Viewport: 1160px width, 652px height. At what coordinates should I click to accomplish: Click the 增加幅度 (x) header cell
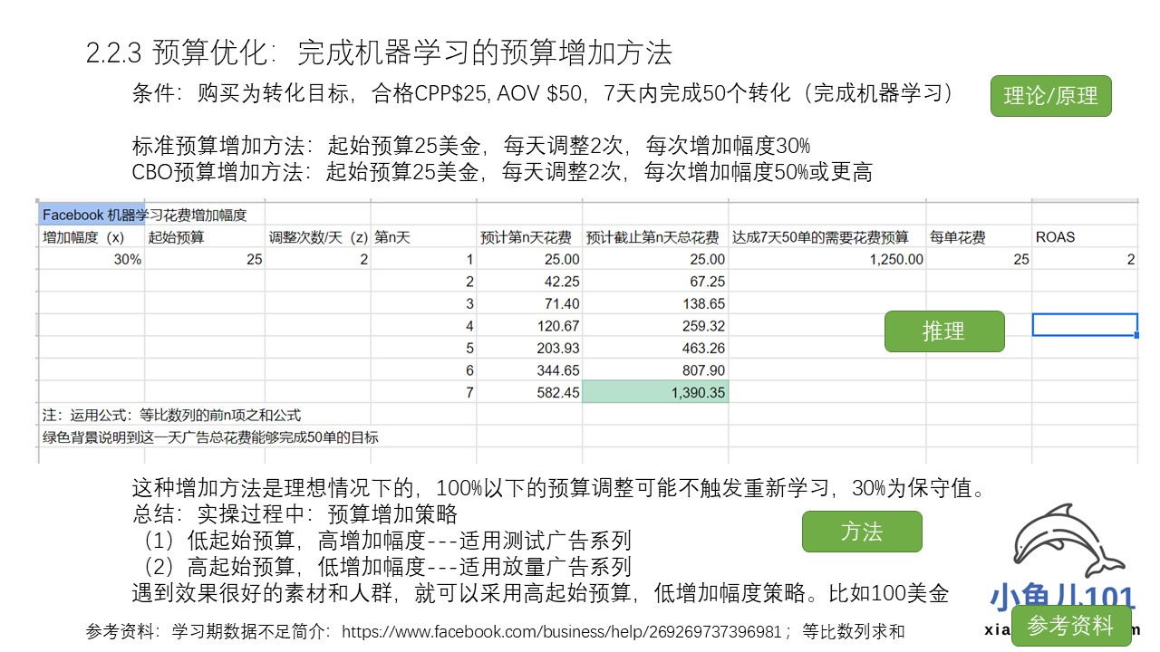(91, 237)
